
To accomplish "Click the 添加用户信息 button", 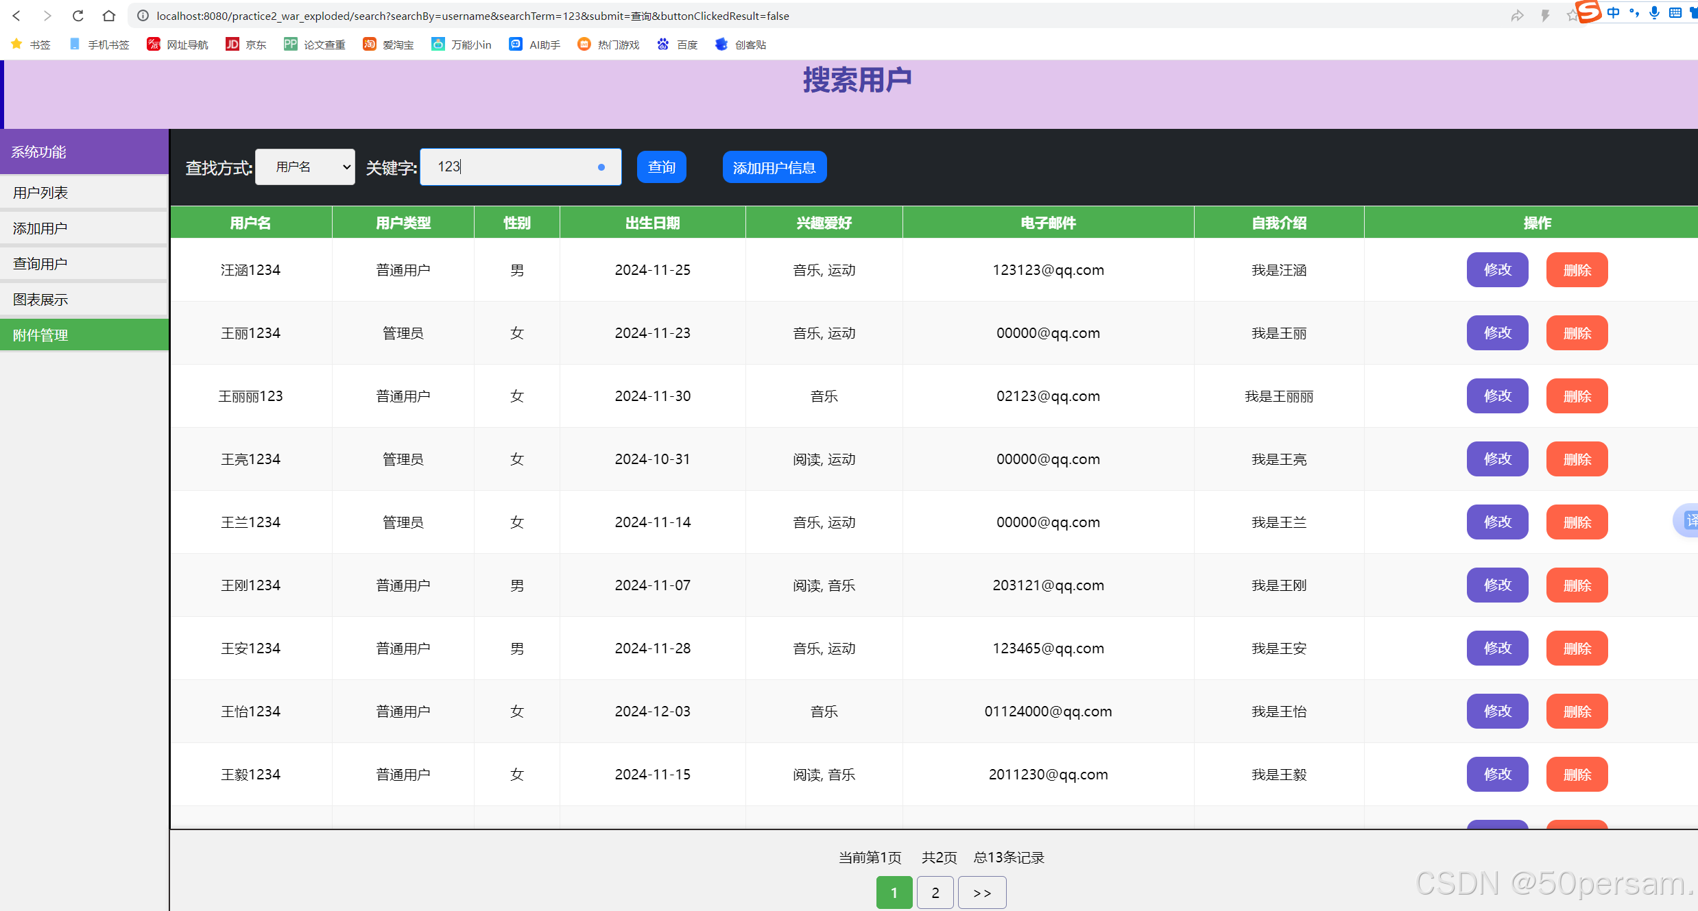I will (x=774, y=167).
